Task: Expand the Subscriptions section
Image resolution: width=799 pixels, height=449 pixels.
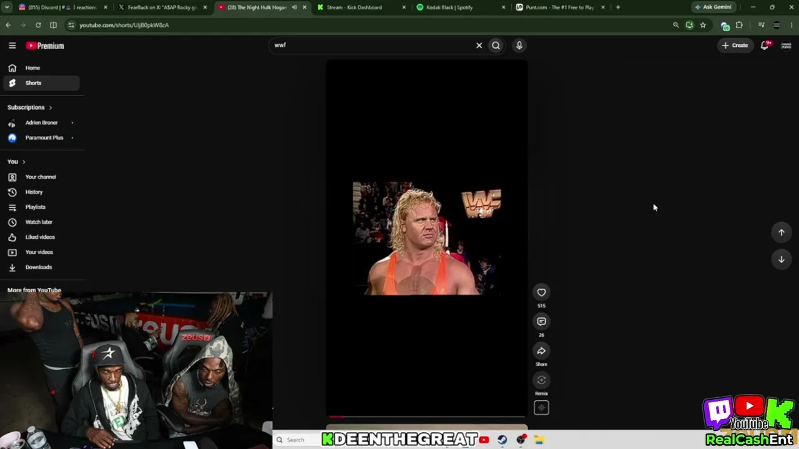Action: 30,107
